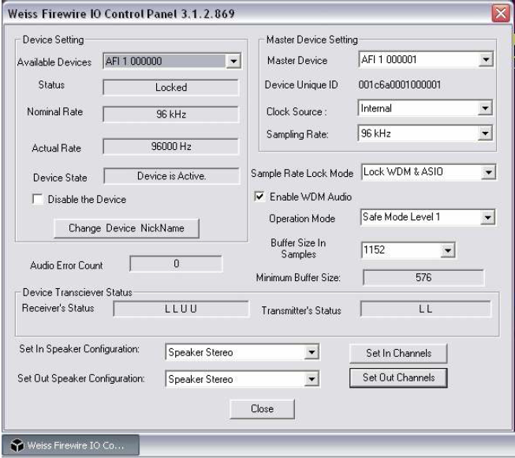Open Set Out Speaker Configuration dropdown
The width and height of the screenshot is (515, 458).
tap(311, 379)
